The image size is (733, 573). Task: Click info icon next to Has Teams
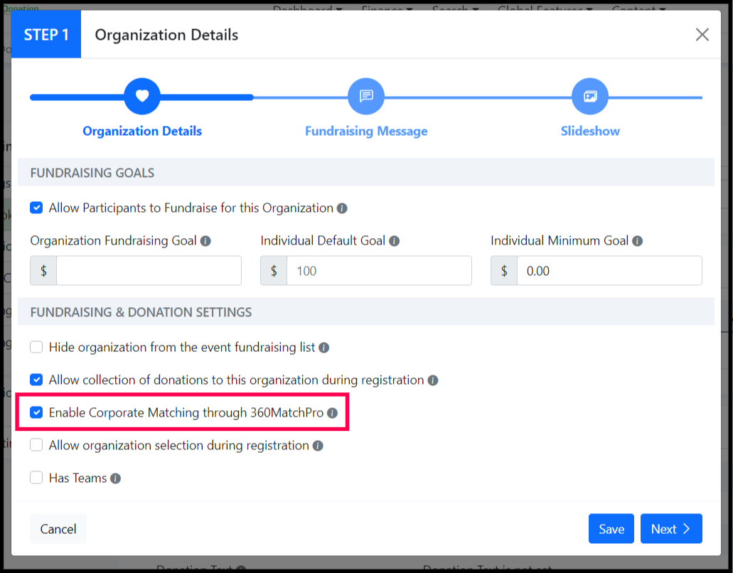coord(115,478)
